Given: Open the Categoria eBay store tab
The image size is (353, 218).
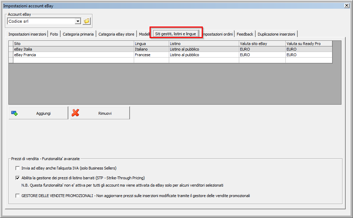Looking at the screenshot, I should coord(116,34).
